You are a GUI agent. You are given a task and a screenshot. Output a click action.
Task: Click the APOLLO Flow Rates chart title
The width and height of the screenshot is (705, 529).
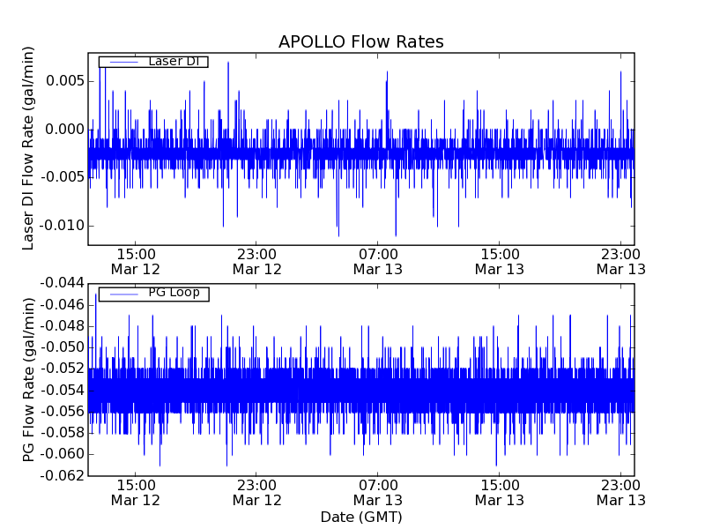tap(360, 42)
